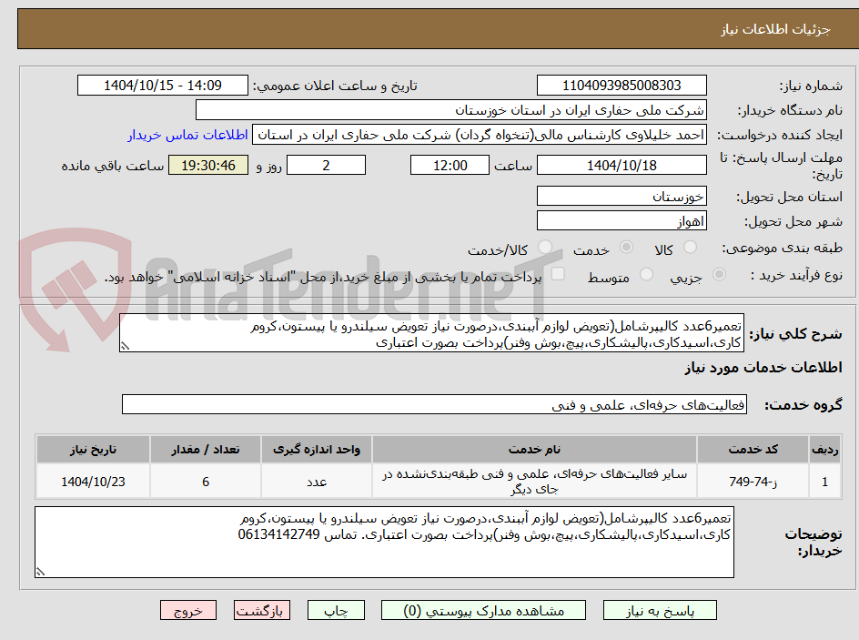
Task: Click the announcement date field 1404/10/15 - 14:09
Action: coord(163,86)
